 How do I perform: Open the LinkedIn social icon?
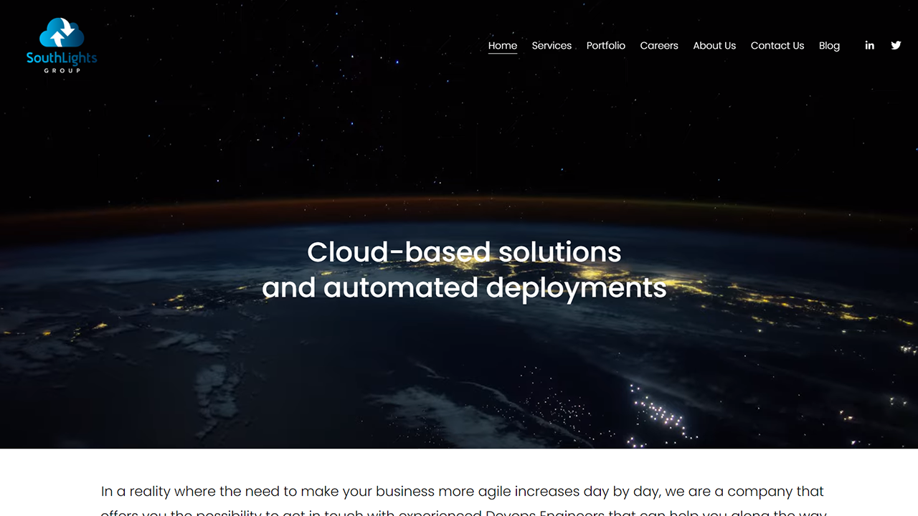869,45
